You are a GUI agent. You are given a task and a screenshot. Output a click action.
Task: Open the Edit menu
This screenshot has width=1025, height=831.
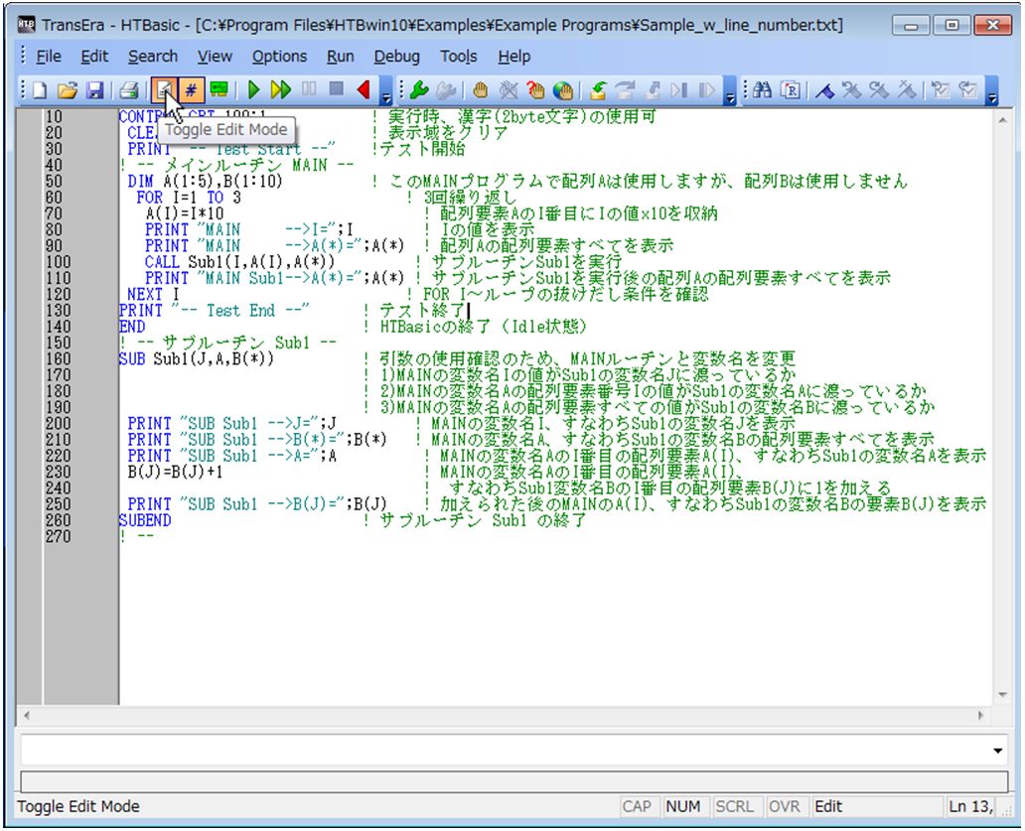point(94,57)
